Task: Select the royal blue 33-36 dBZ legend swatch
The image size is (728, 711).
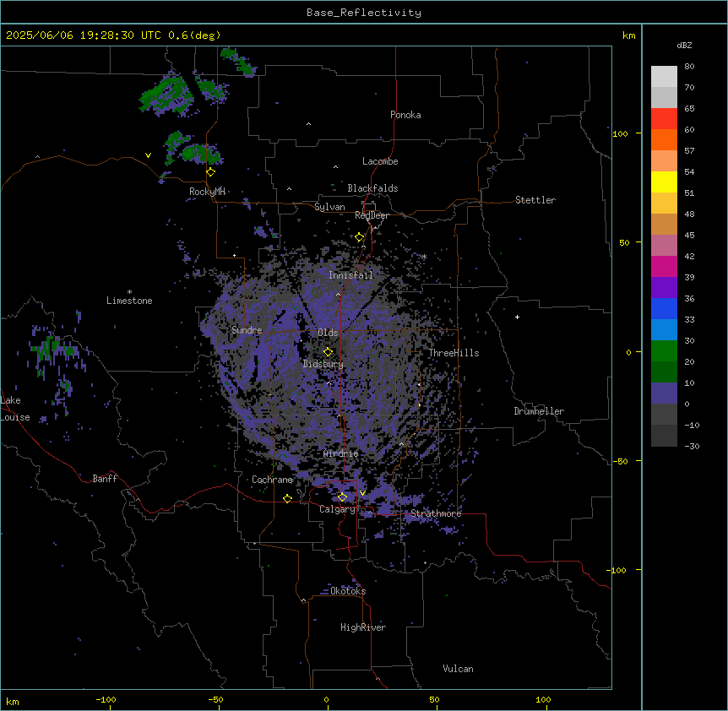Action: point(664,308)
